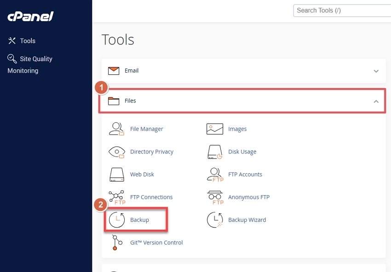Viewport: 391px width, 272px height.
Task: Open the Email section header label
Action: point(132,71)
